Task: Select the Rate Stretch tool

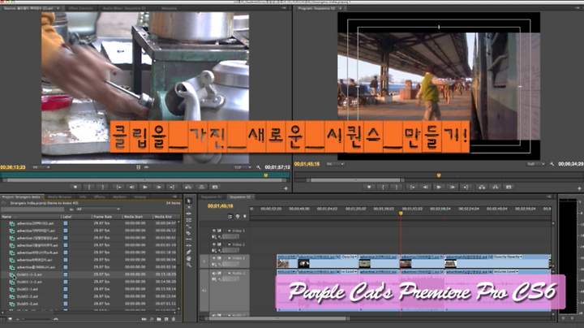Action: click(x=189, y=227)
